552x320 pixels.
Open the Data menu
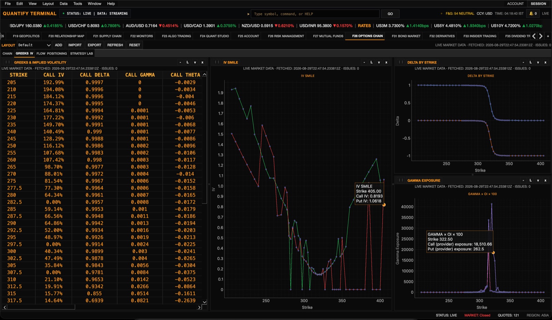[63, 3]
